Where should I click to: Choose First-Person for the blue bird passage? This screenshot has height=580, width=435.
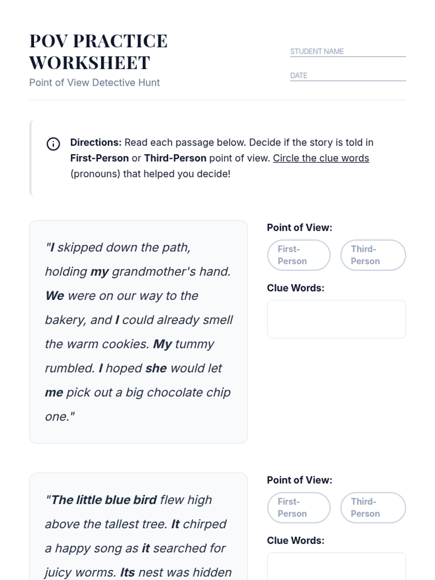(x=299, y=507)
